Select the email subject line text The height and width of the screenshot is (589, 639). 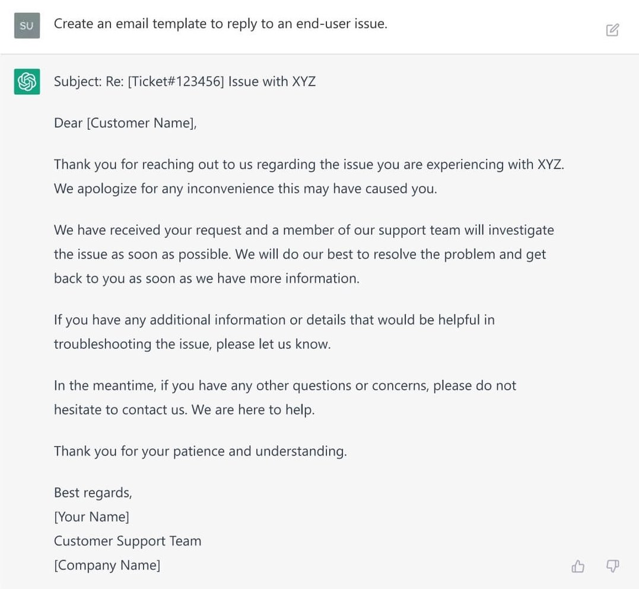point(185,81)
